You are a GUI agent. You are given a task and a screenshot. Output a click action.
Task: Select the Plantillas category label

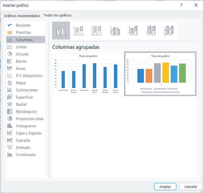[23, 32]
